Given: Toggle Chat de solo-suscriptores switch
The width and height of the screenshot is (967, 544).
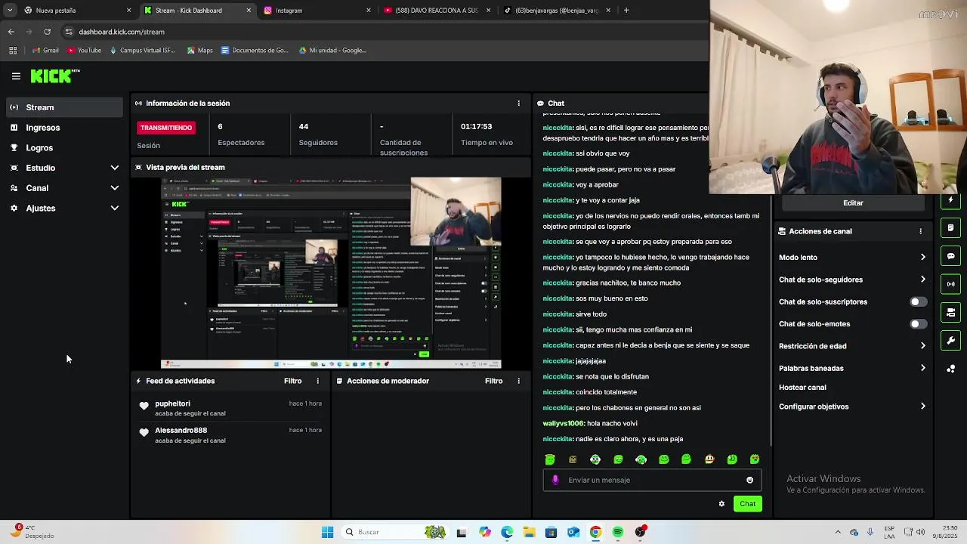Looking at the screenshot, I should (917, 301).
